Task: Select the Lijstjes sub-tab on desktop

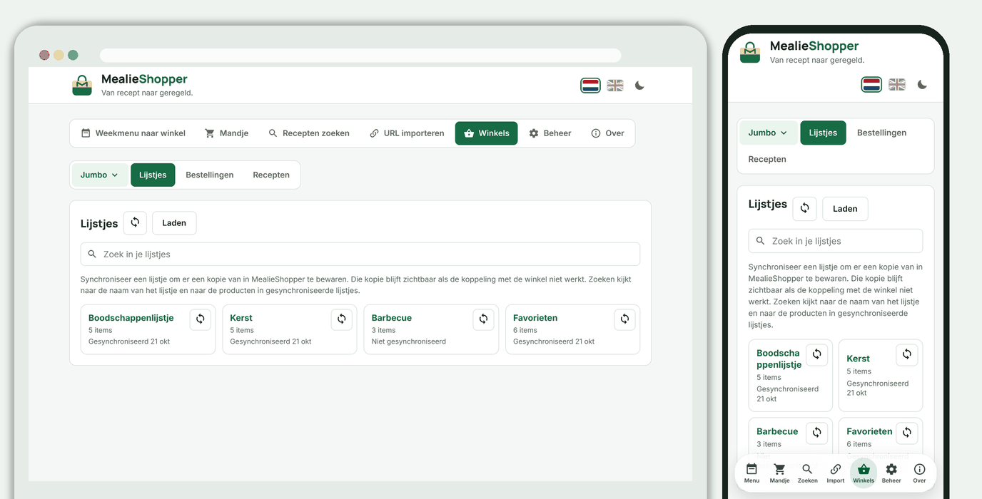Action: click(153, 175)
